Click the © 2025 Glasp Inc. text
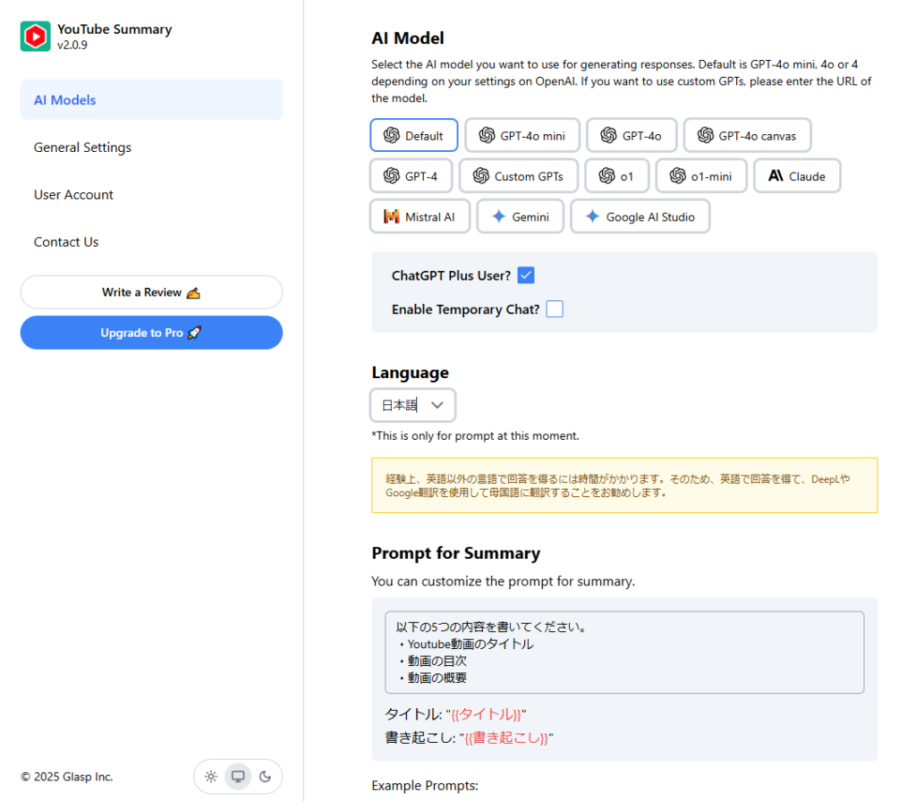This screenshot has width=916, height=801. tap(66, 777)
